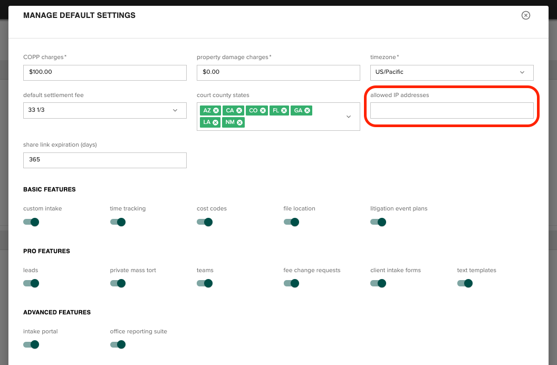Viewport: 557px width, 365px height.
Task: Toggle client intake forms switch
Action: pyautogui.click(x=378, y=283)
